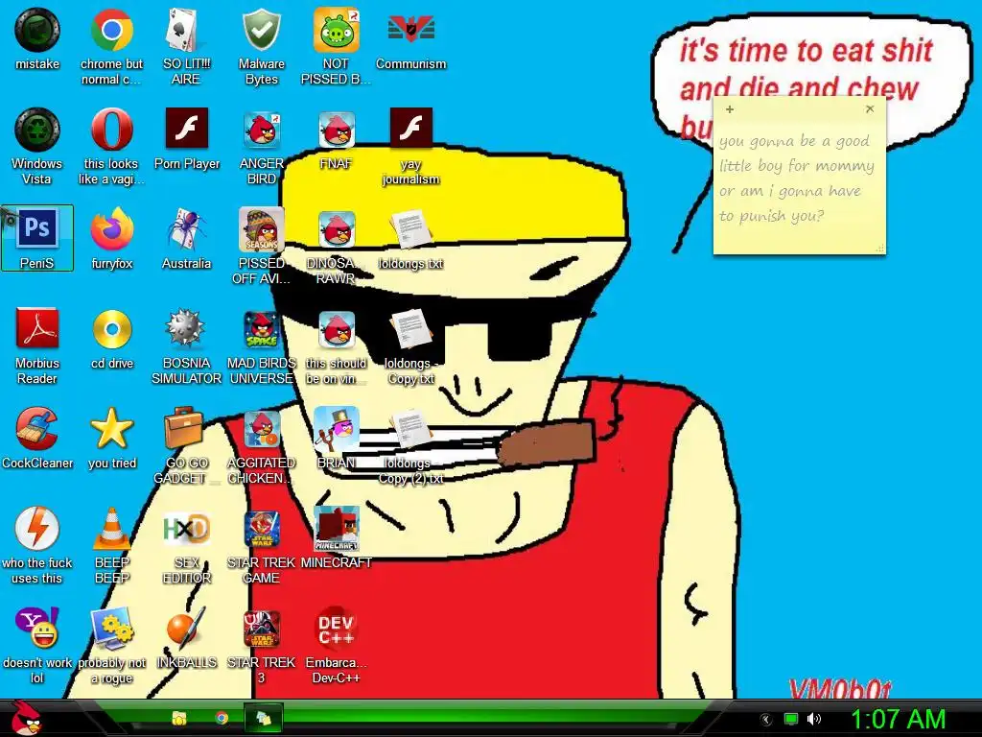982x737 pixels.
Task: Open the 'MINECRAFT' desktop icon
Action: pos(337,537)
